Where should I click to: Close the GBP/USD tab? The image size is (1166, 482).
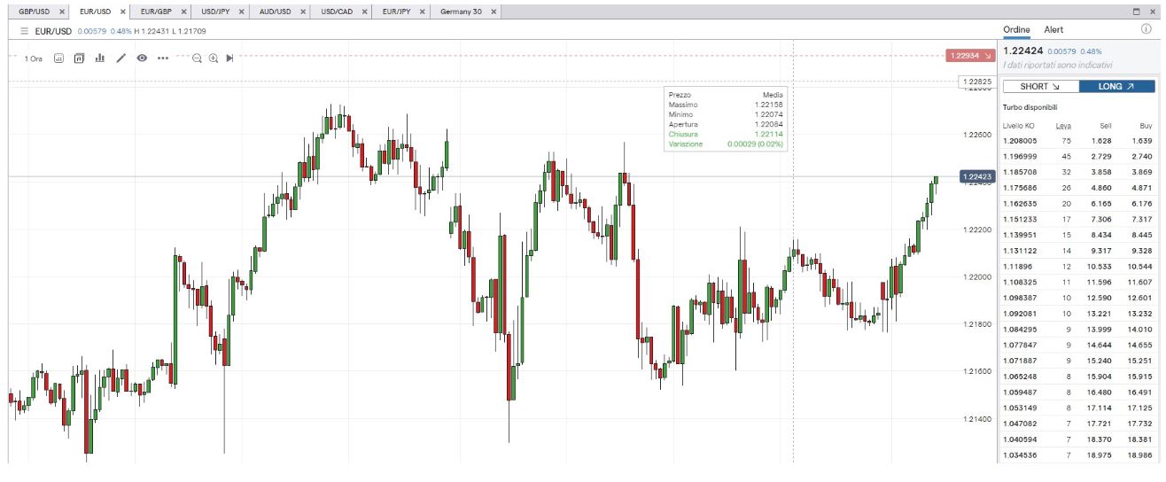point(61,12)
